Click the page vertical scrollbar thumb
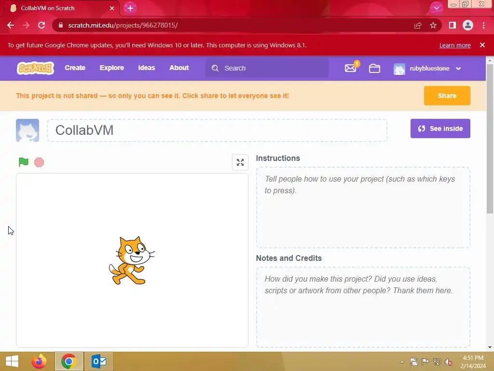Image resolution: width=494 pixels, height=371 pixels. pos(490,139)
